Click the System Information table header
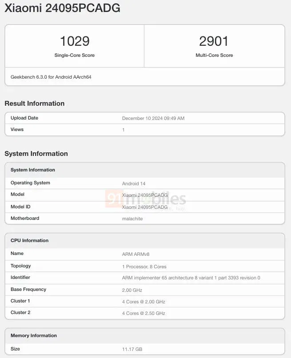Screen dimensions: 291x358 [33, 170]
